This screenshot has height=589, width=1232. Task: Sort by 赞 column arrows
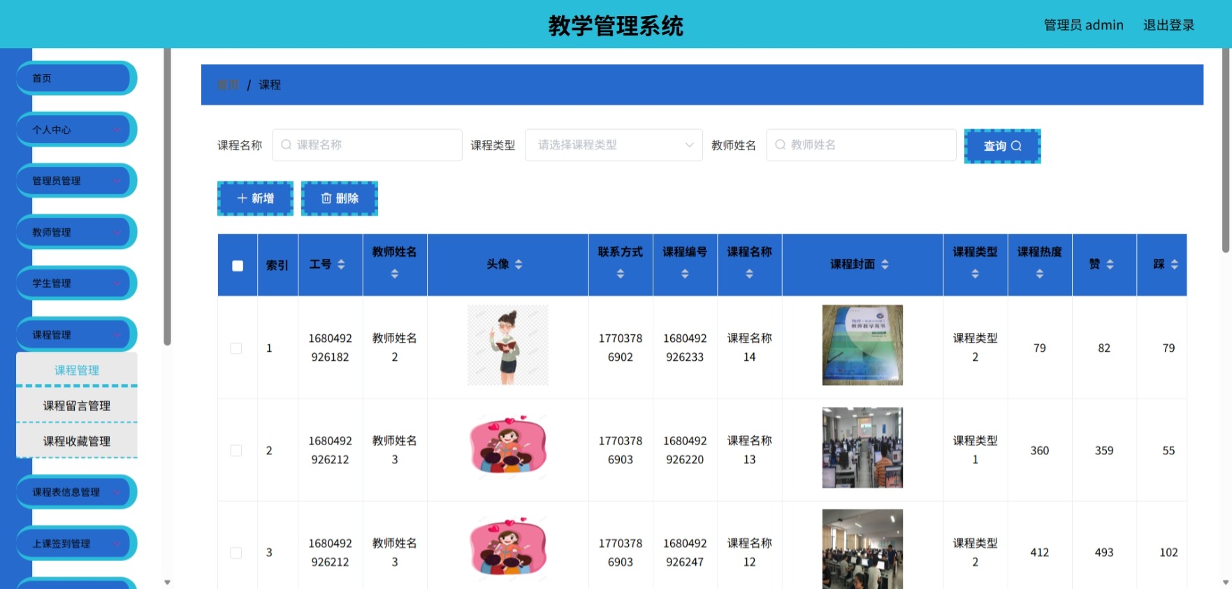click(1110, 264)
